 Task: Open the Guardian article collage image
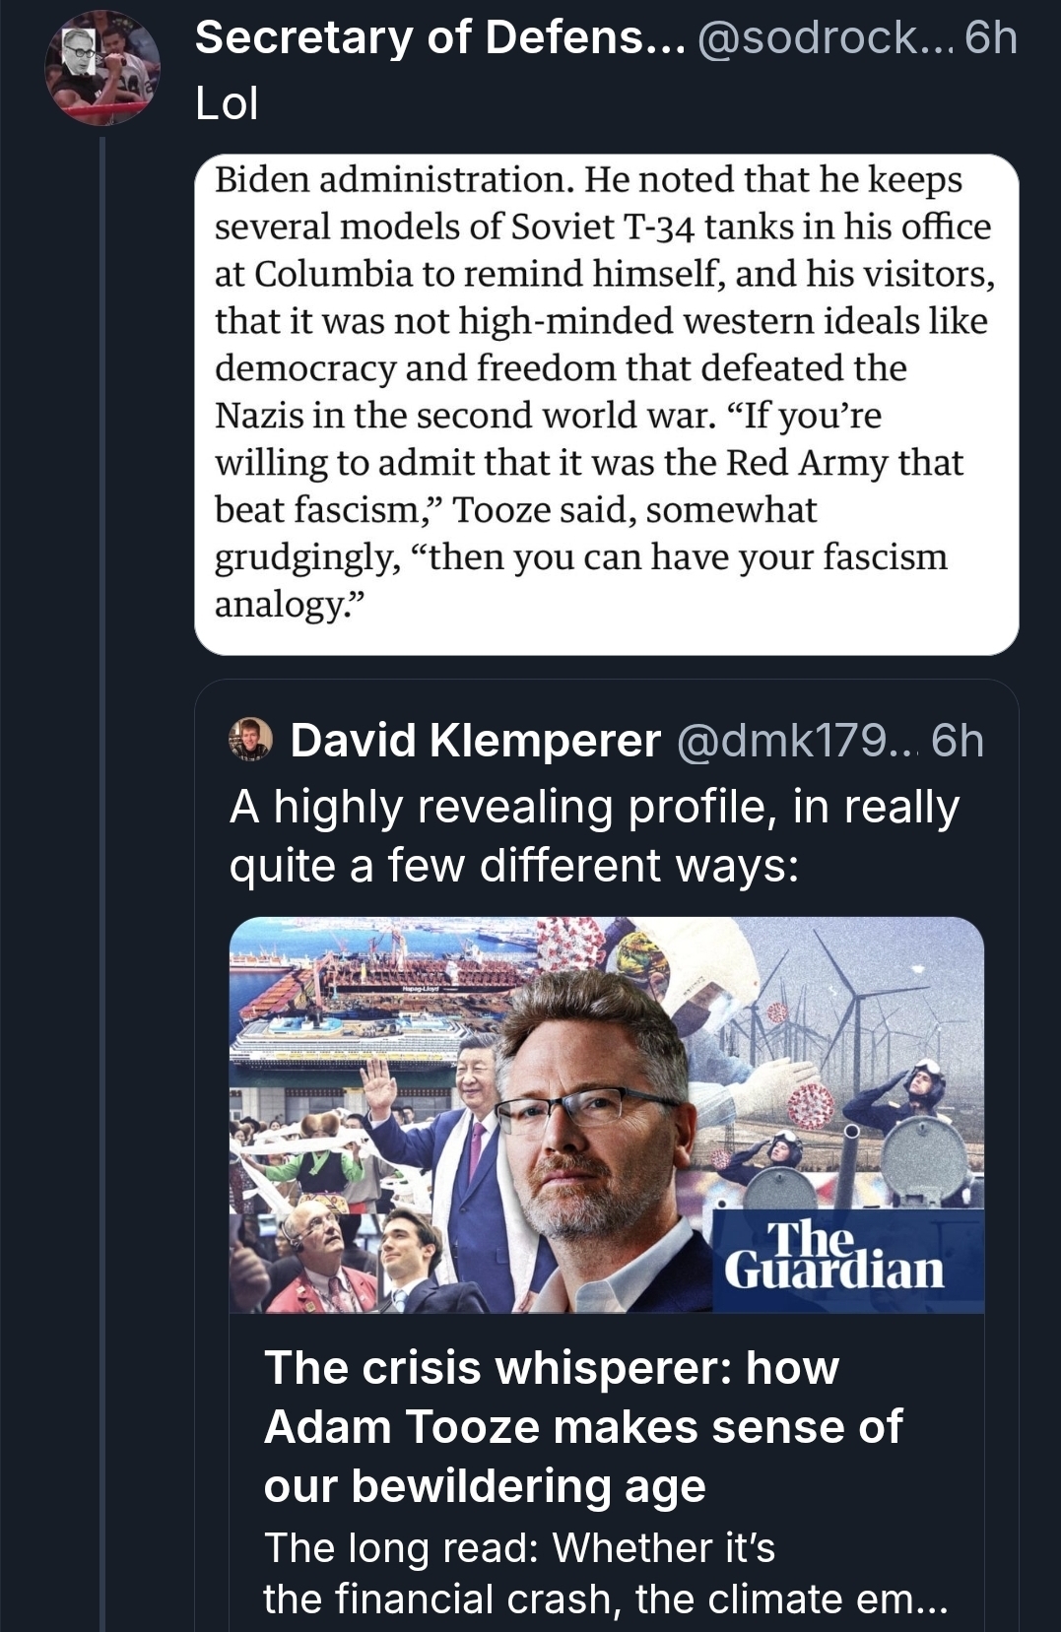click(x=606, y=1113)
